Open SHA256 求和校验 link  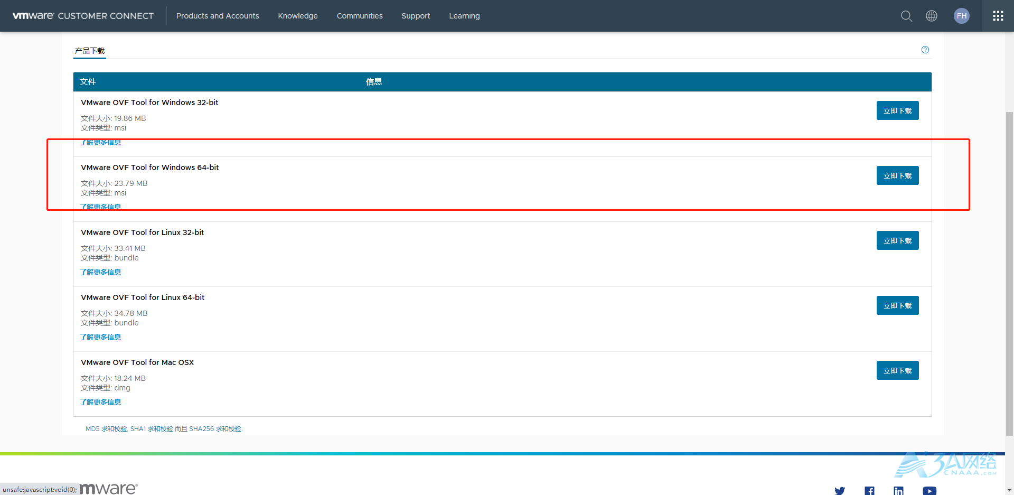point(215,429)
